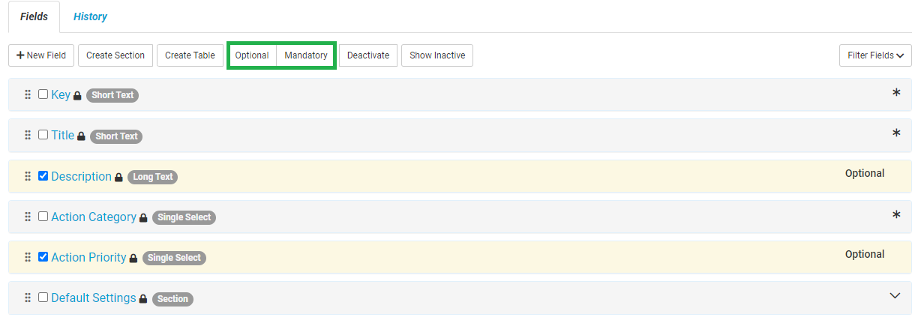Expand the Default Settings section chevron
The height and width of the screenshot is (323, 921).
[x=895, y=295]
